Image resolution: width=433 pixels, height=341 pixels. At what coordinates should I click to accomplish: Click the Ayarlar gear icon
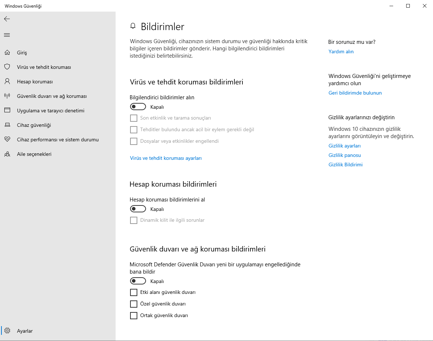point(7,331)
